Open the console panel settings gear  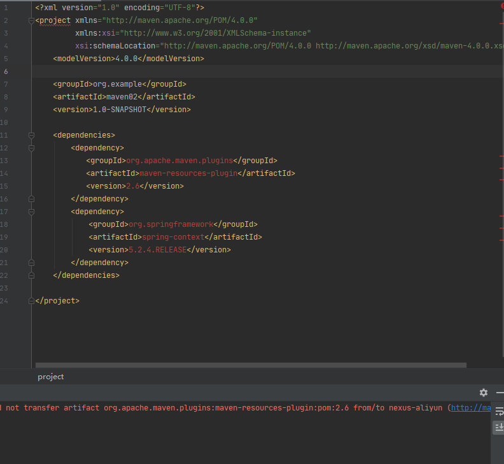tap(484, 393)
